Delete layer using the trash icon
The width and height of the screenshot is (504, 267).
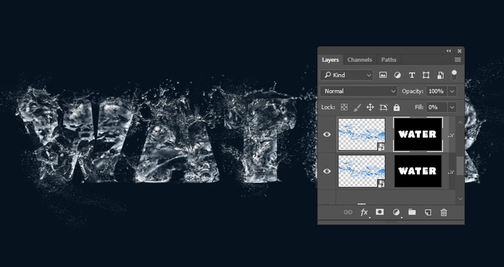(x=444, y=212)
